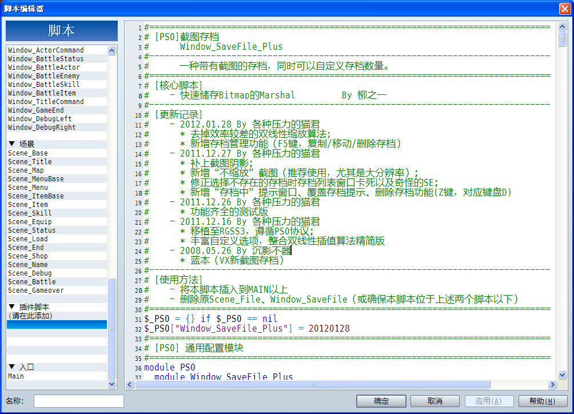Close the script editor window
The width and height of the screenshot is (574, 414).
pyautogui.click(x=565, y=9)
